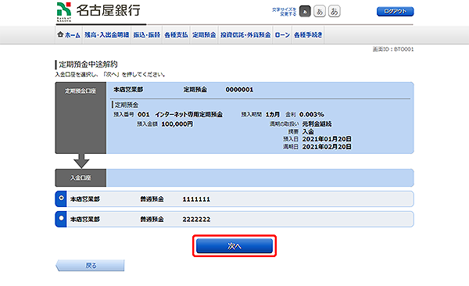Image resolution: width=469 pixels, height=286 pixels.
Task: Click the インターネット専用定期預金 text
Action: click(188, 114)
